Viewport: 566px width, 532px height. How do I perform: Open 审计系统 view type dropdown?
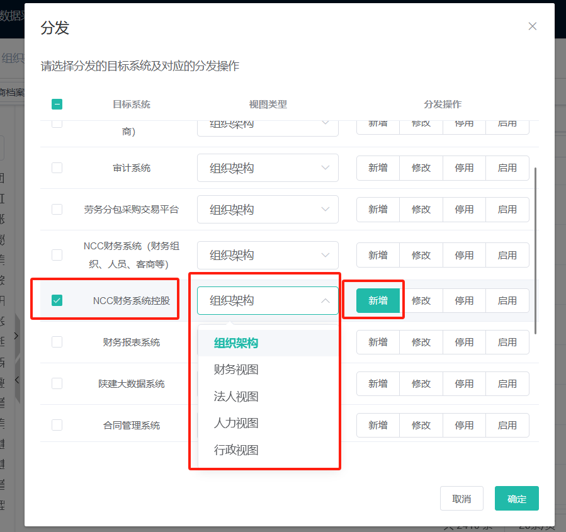click(x=268, y=168)
